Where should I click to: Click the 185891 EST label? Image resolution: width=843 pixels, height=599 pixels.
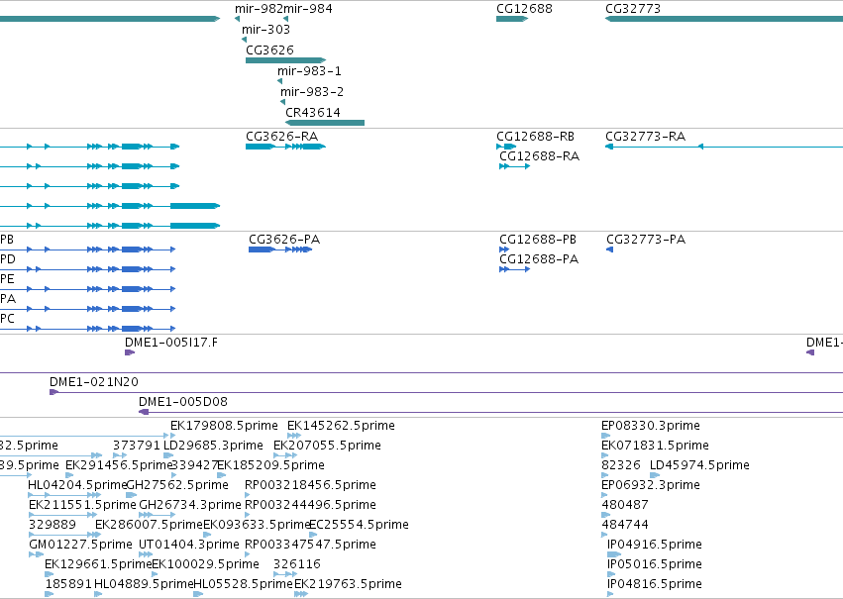68,584
